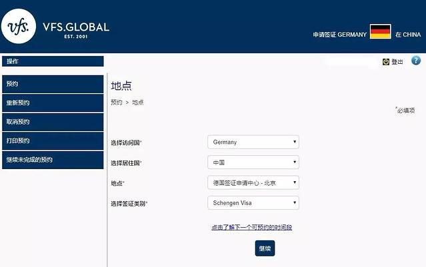Open the 选择居住国 dropdown showing 中国

click(x=253, y=162)
